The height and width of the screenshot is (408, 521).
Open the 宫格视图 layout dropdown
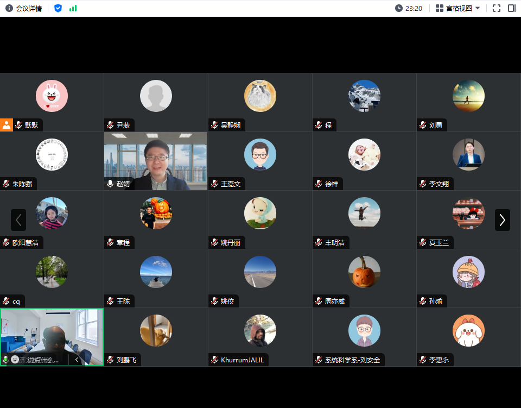458,8
